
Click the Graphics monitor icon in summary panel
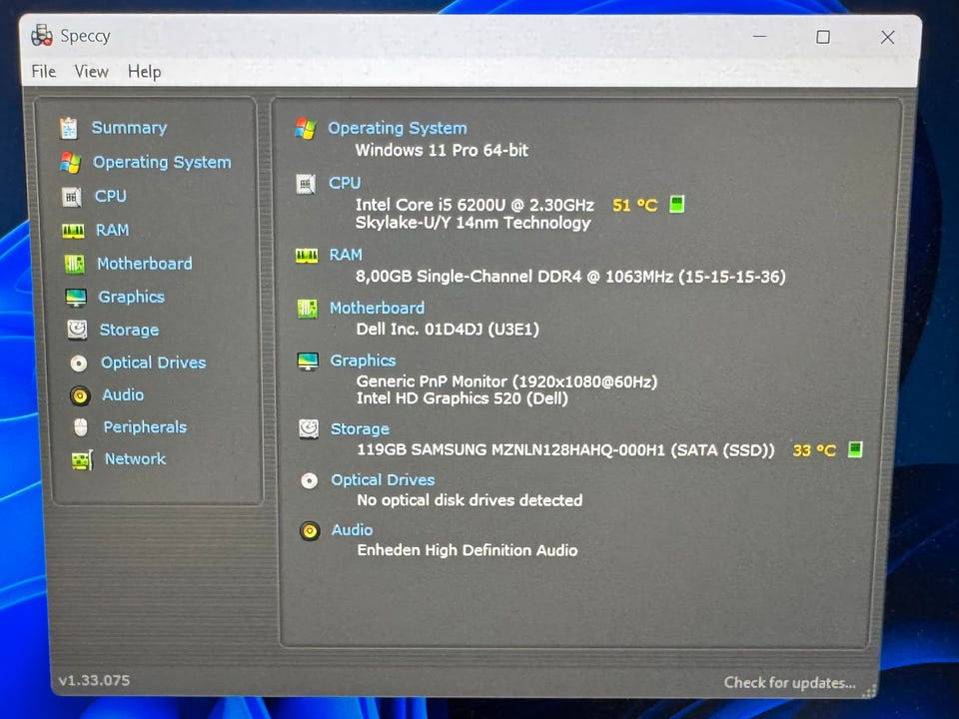pyautogui.click(x=308, y=361)
